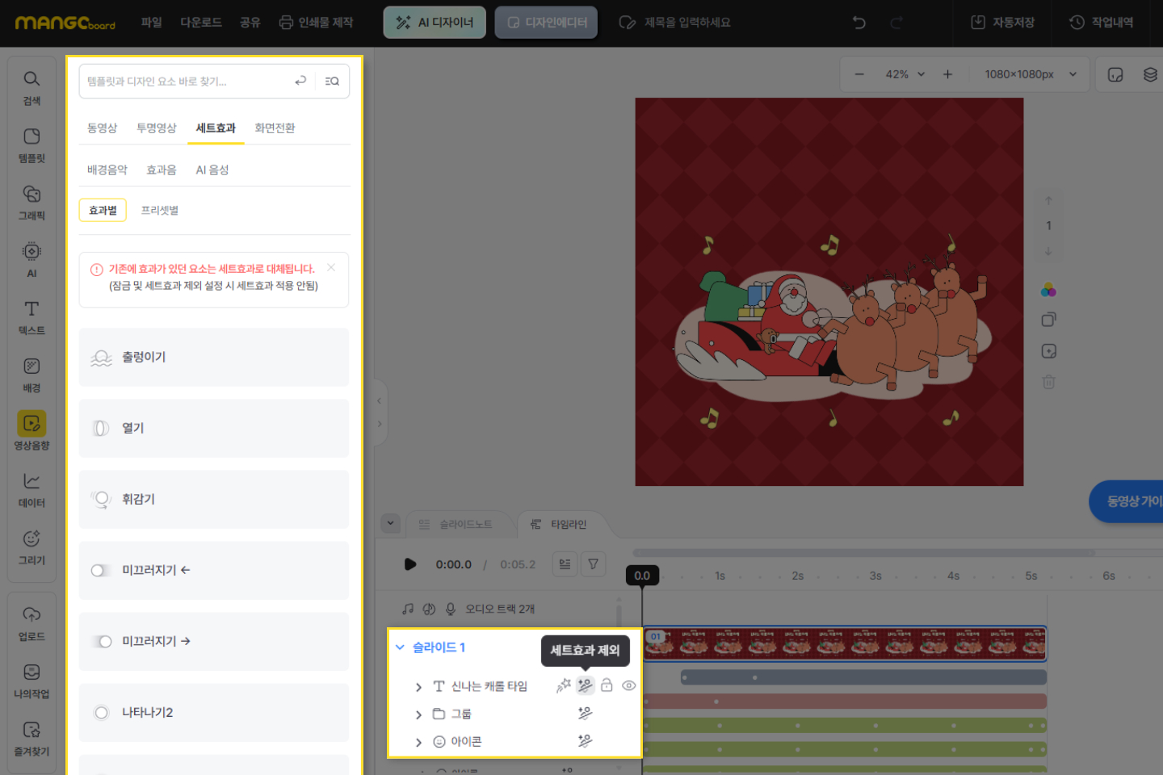Click the AI 디자이너 button
The height and width of the screenshot is (775, 1163).
[435, 23]
